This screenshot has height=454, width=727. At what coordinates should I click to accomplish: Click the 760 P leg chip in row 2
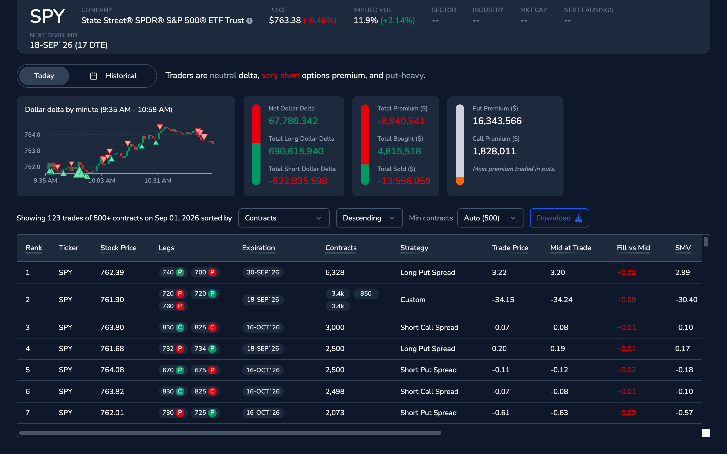point(173,306)
